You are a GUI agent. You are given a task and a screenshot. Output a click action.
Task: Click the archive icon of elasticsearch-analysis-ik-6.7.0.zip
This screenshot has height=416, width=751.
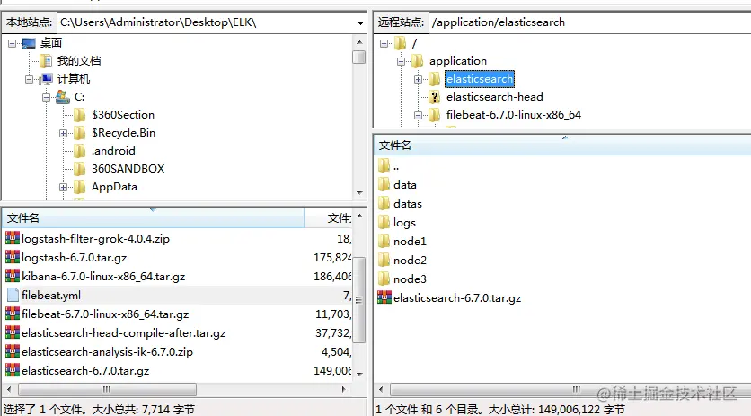tap(13, 351)
